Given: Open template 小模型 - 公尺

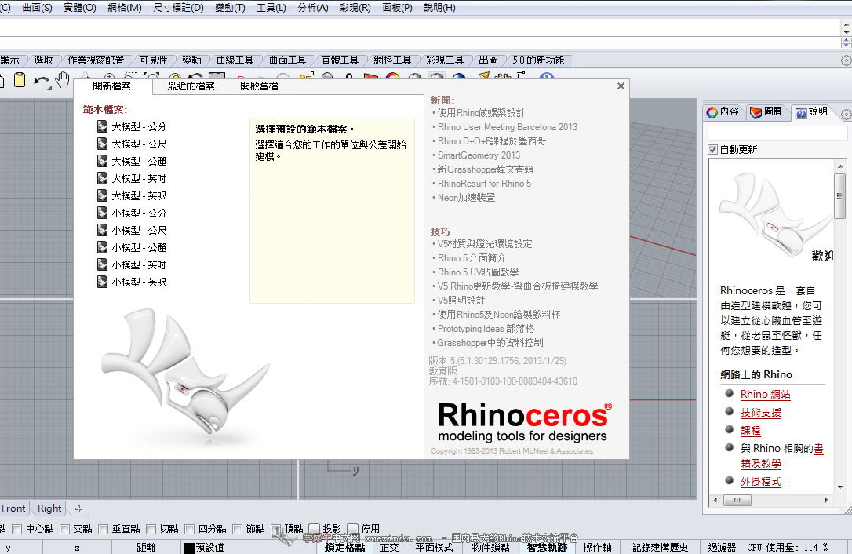Looking at the screenshot, I should [132, 231].
